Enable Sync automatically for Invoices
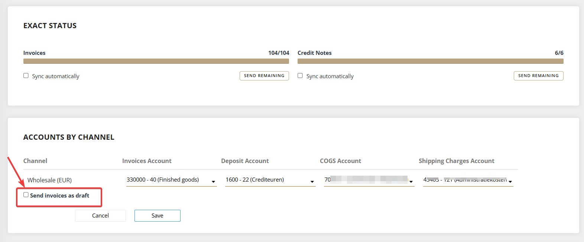 [26, 76]
